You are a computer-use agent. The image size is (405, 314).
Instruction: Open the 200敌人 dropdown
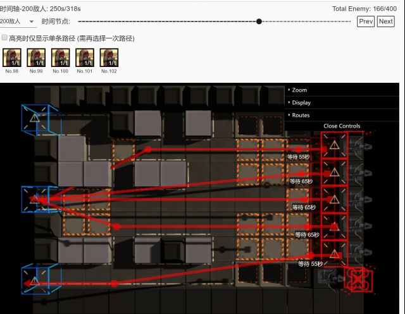click(x=18, y=21)
